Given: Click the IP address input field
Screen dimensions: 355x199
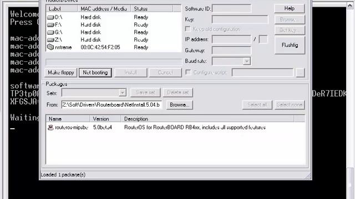Looking at the screenshot, I should 231,39.
